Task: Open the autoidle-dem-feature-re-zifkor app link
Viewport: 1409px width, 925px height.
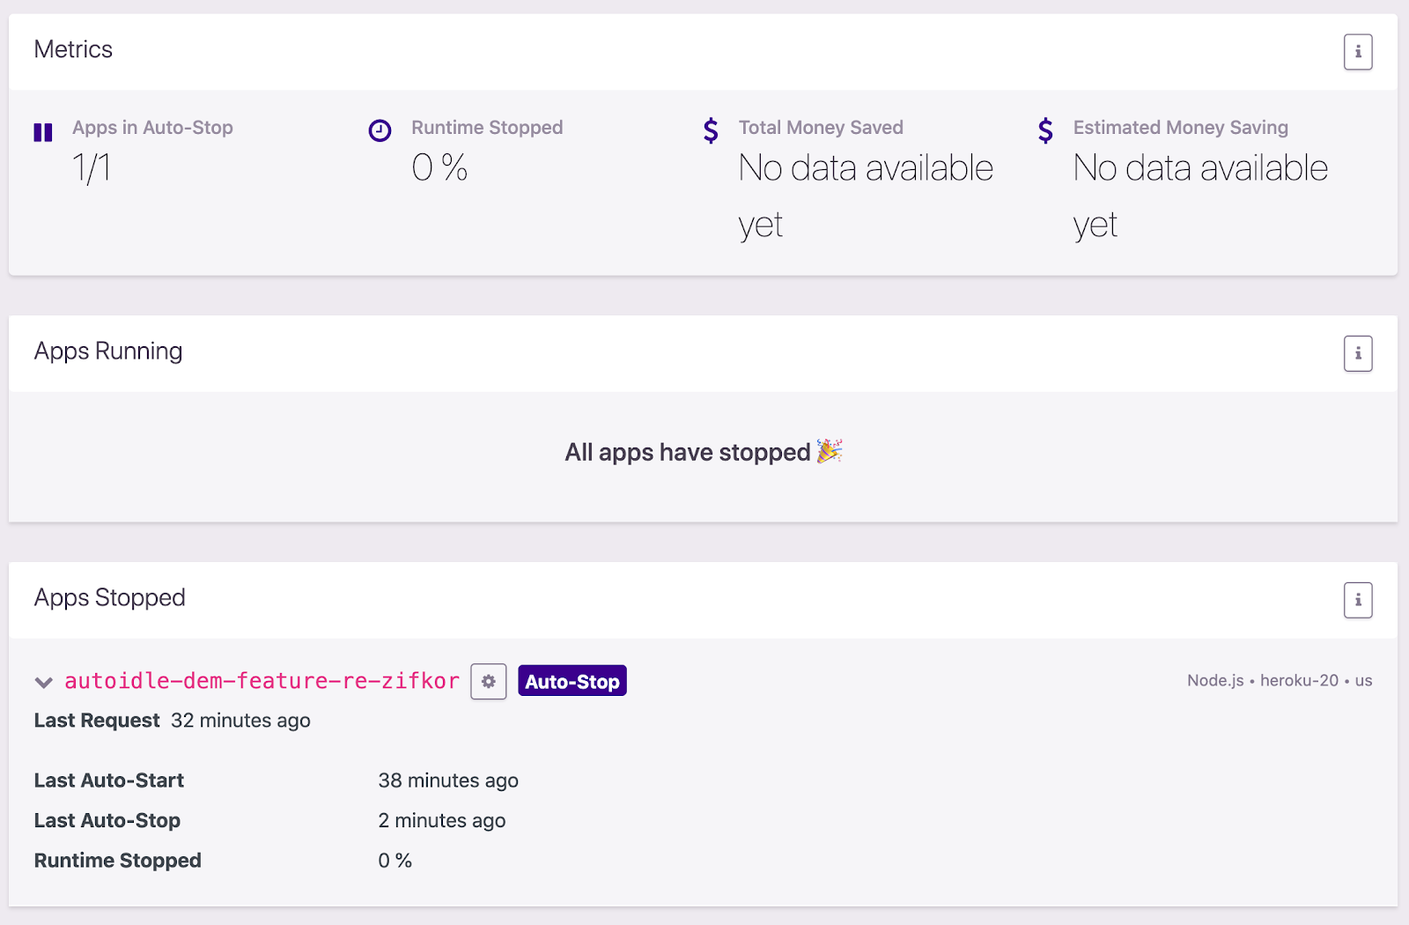Action: point(261,680)
